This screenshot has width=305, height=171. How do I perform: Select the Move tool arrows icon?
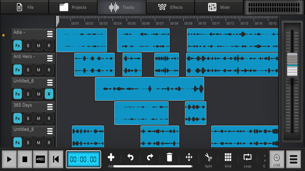[189, 158]
